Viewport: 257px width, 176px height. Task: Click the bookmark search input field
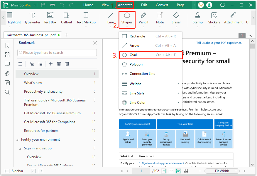pos(57,53)
